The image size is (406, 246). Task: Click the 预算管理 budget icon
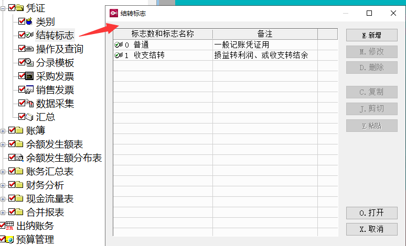9,239
